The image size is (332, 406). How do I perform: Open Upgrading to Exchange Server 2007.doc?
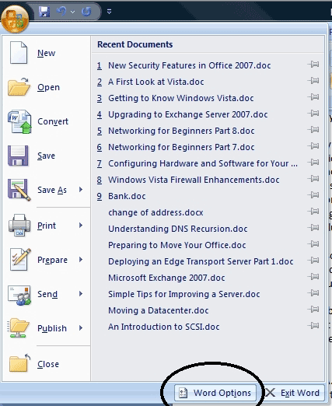tap(188, 114)
